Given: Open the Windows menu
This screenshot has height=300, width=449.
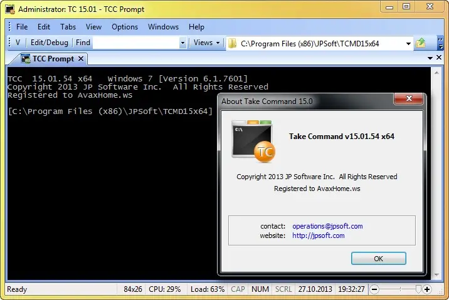Looking at the screenshot, I should (163, 27).
